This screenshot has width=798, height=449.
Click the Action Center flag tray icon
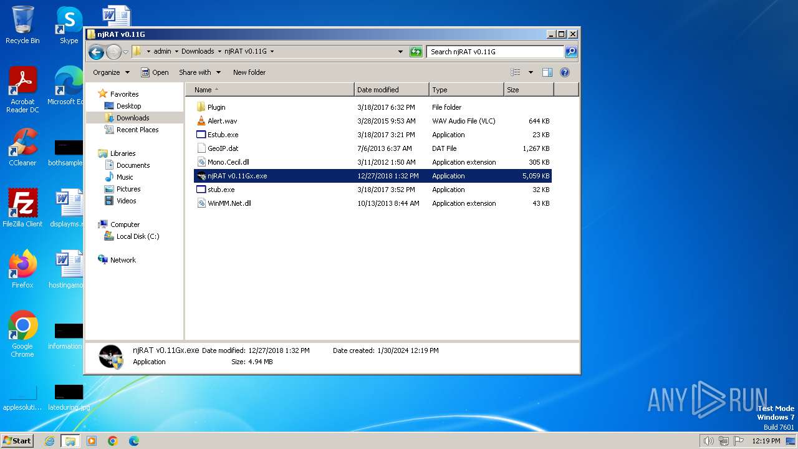point(739,441)
